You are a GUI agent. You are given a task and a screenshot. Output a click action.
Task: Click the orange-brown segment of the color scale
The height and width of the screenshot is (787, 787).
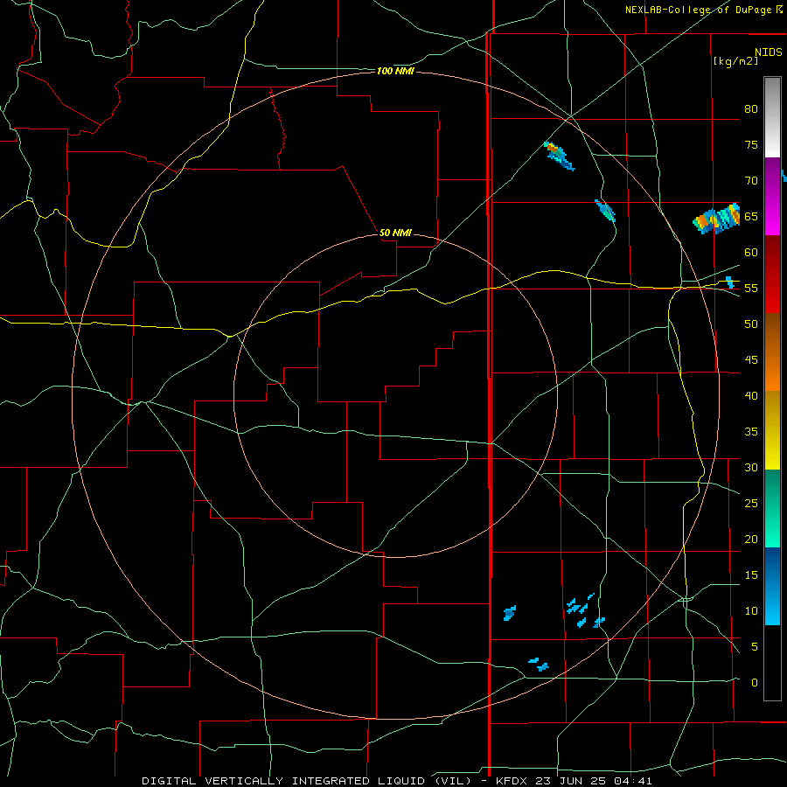(772, 352)
